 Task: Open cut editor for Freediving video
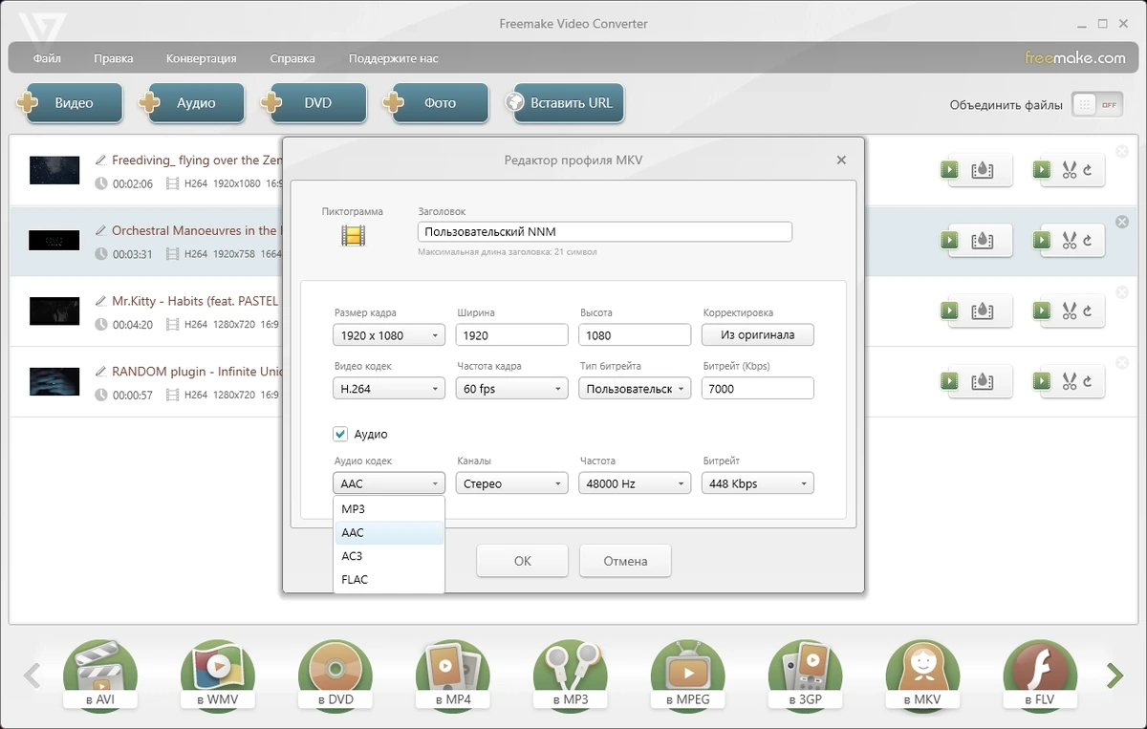pos(1069,170)
